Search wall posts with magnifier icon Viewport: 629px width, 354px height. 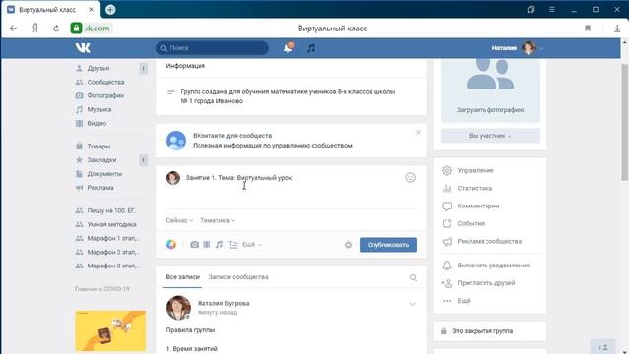pyautogui.click(x=413, y=277)
